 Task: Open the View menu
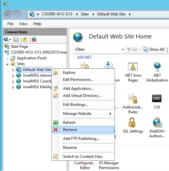tap(23, 24)
